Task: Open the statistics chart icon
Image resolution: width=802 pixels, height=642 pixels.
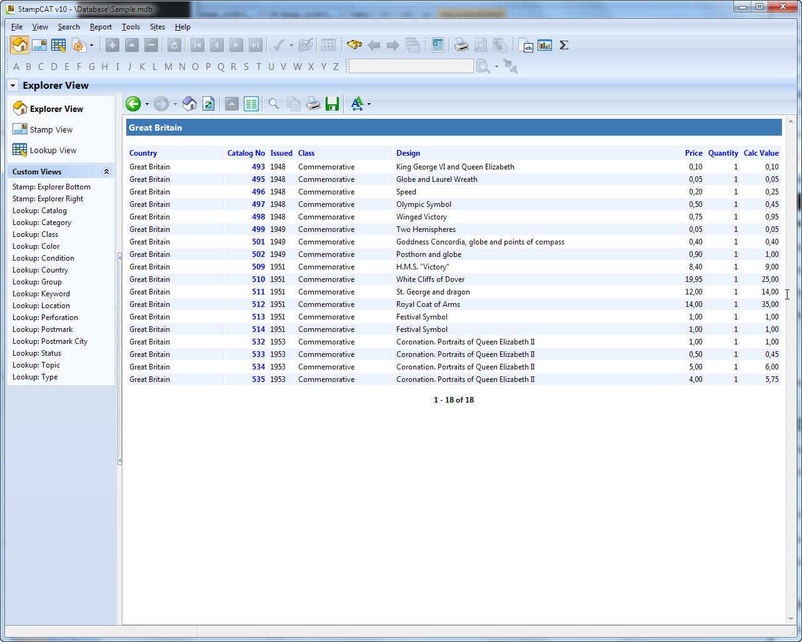Action: point(545,45)
